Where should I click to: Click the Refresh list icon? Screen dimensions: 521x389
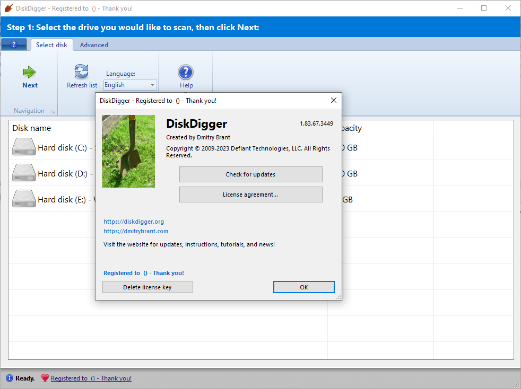click(81, 72)
